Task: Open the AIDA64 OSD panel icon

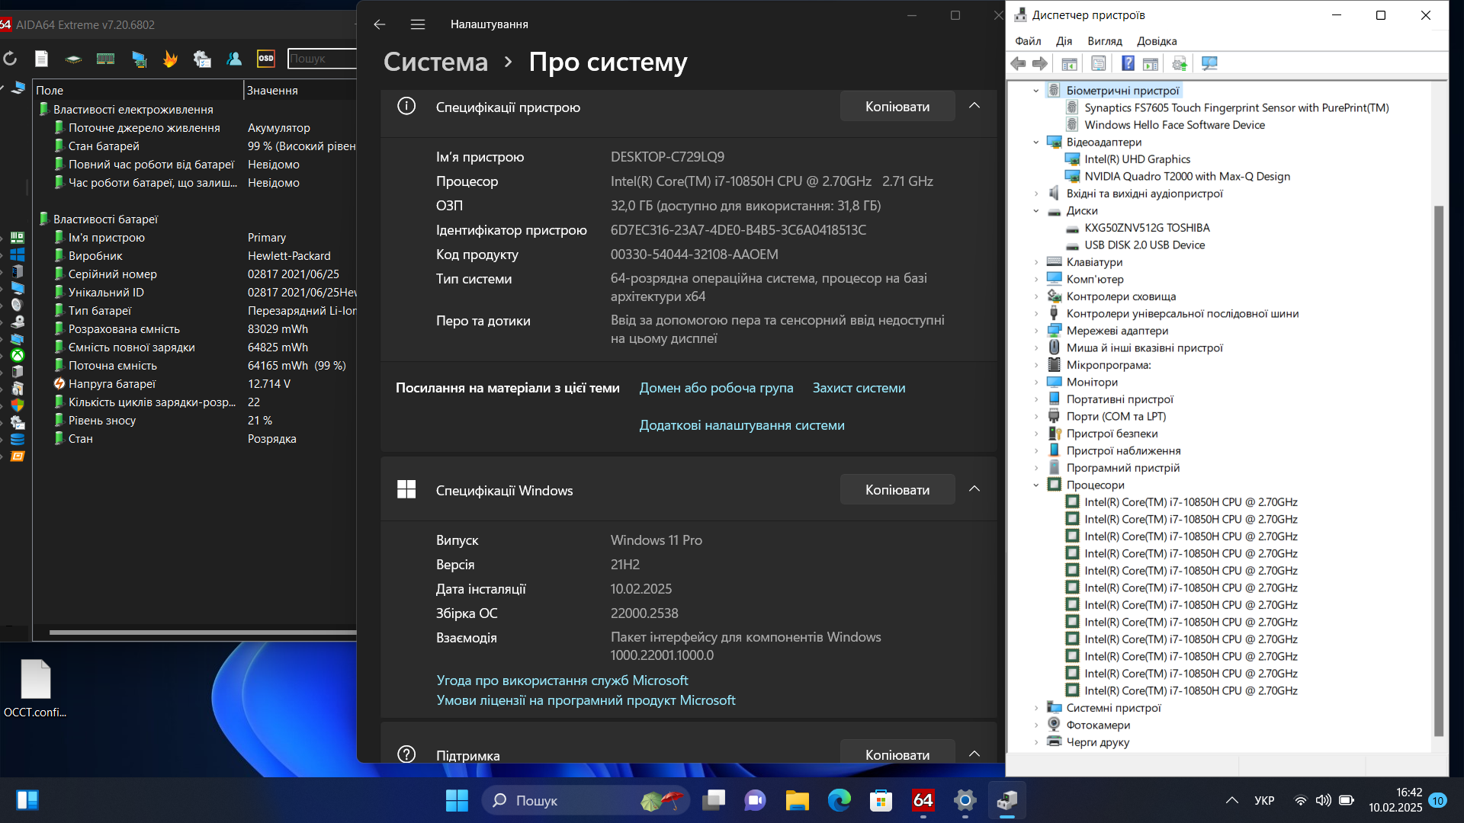Action: coord(265,59)
